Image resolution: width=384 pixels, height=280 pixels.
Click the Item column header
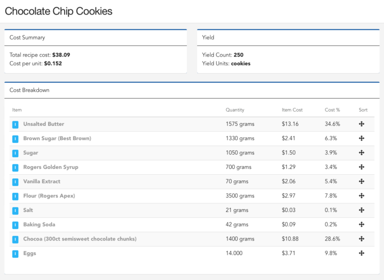click(x=17, y=110)
